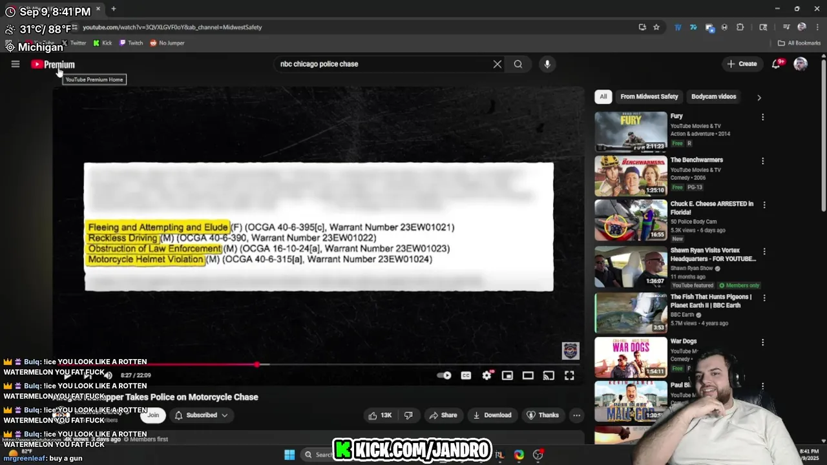This screenshot has height=465, width=827.
Task: Go to YouTube Premium home logo
Action: pyautogui.click(x=53, y=65)
